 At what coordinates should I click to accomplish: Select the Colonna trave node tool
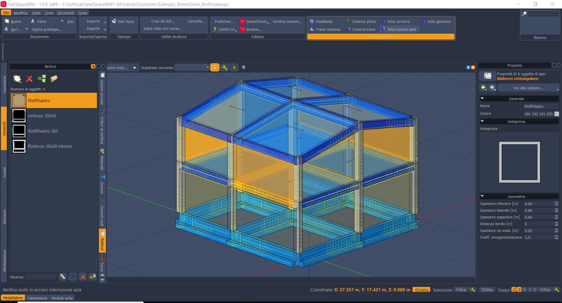(361, 29)
